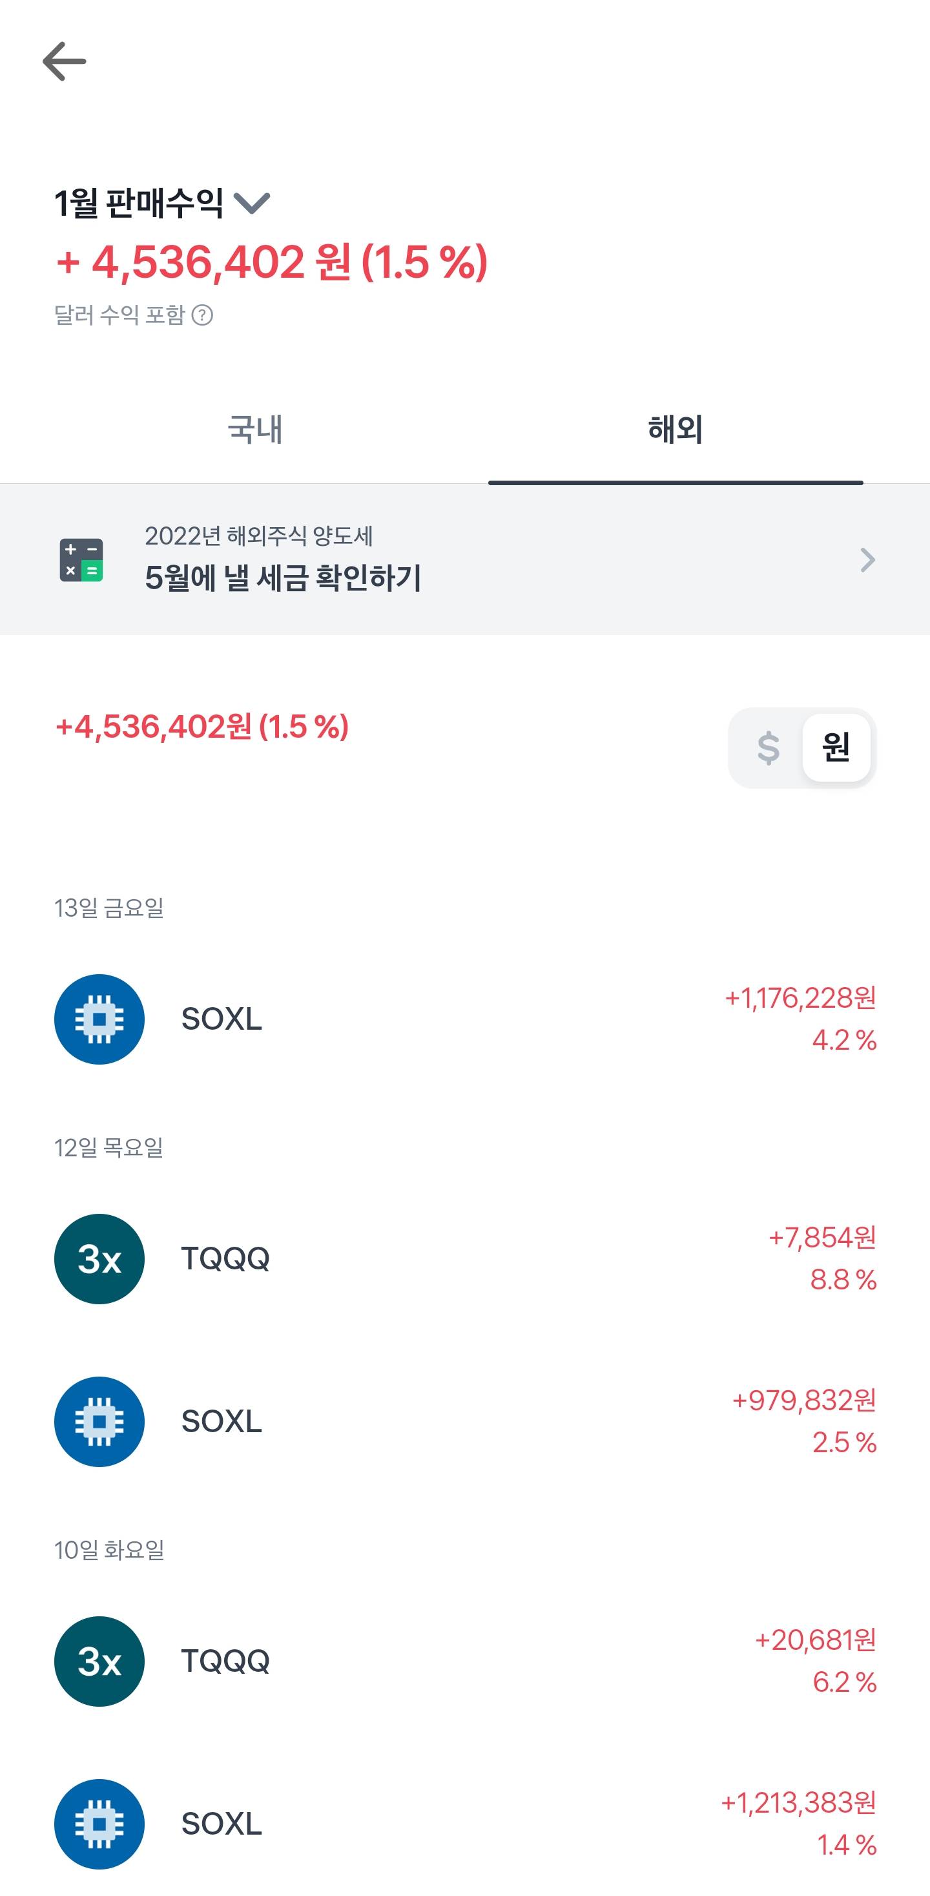The height and width of the screenshot is (1896, 930).
Task: Tap SOXL chip icon under 12일 목요일
Action: (99, 1421)
